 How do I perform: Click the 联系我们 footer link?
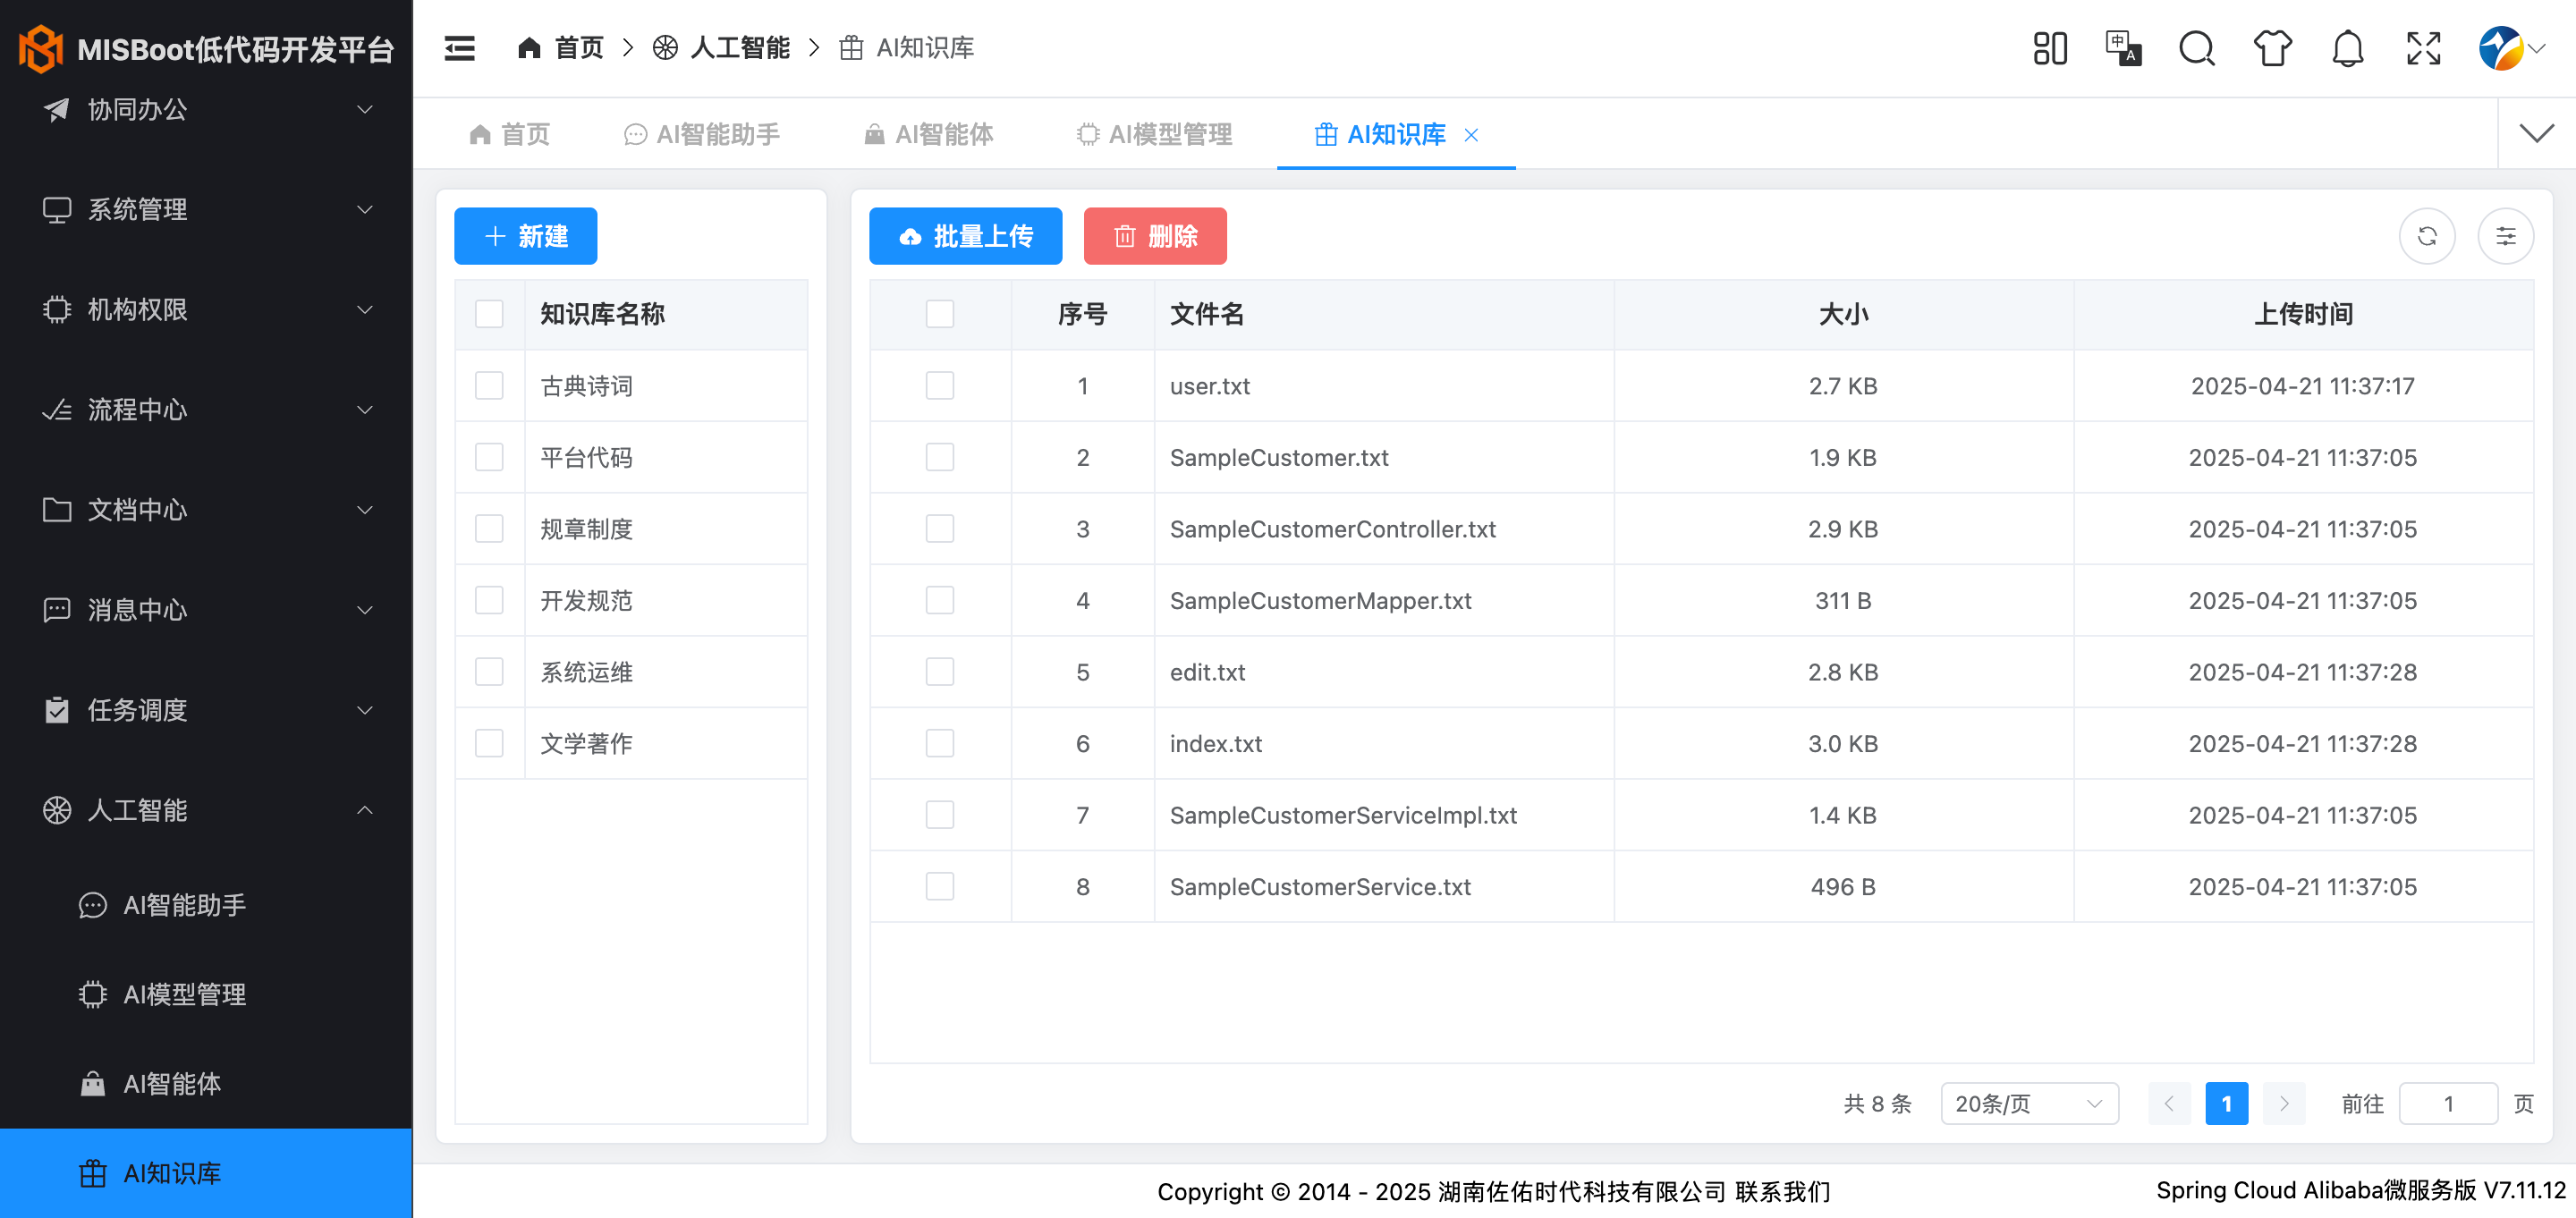coord(1782,1191)
